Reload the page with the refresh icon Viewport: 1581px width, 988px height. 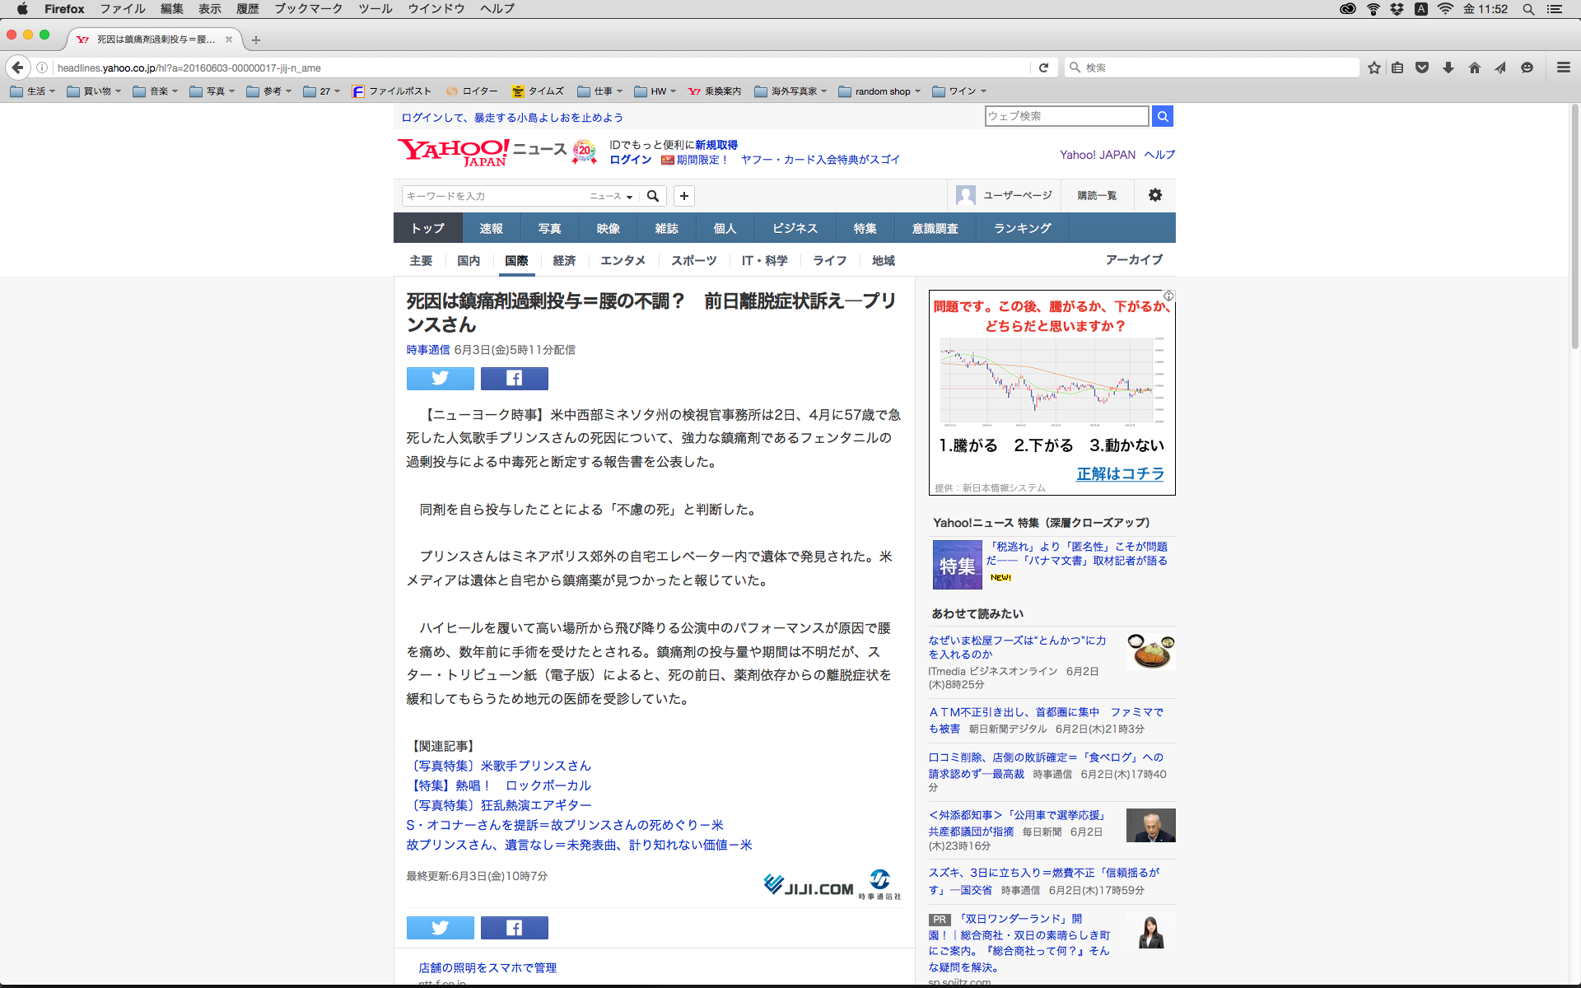(x=1043, y=68)
